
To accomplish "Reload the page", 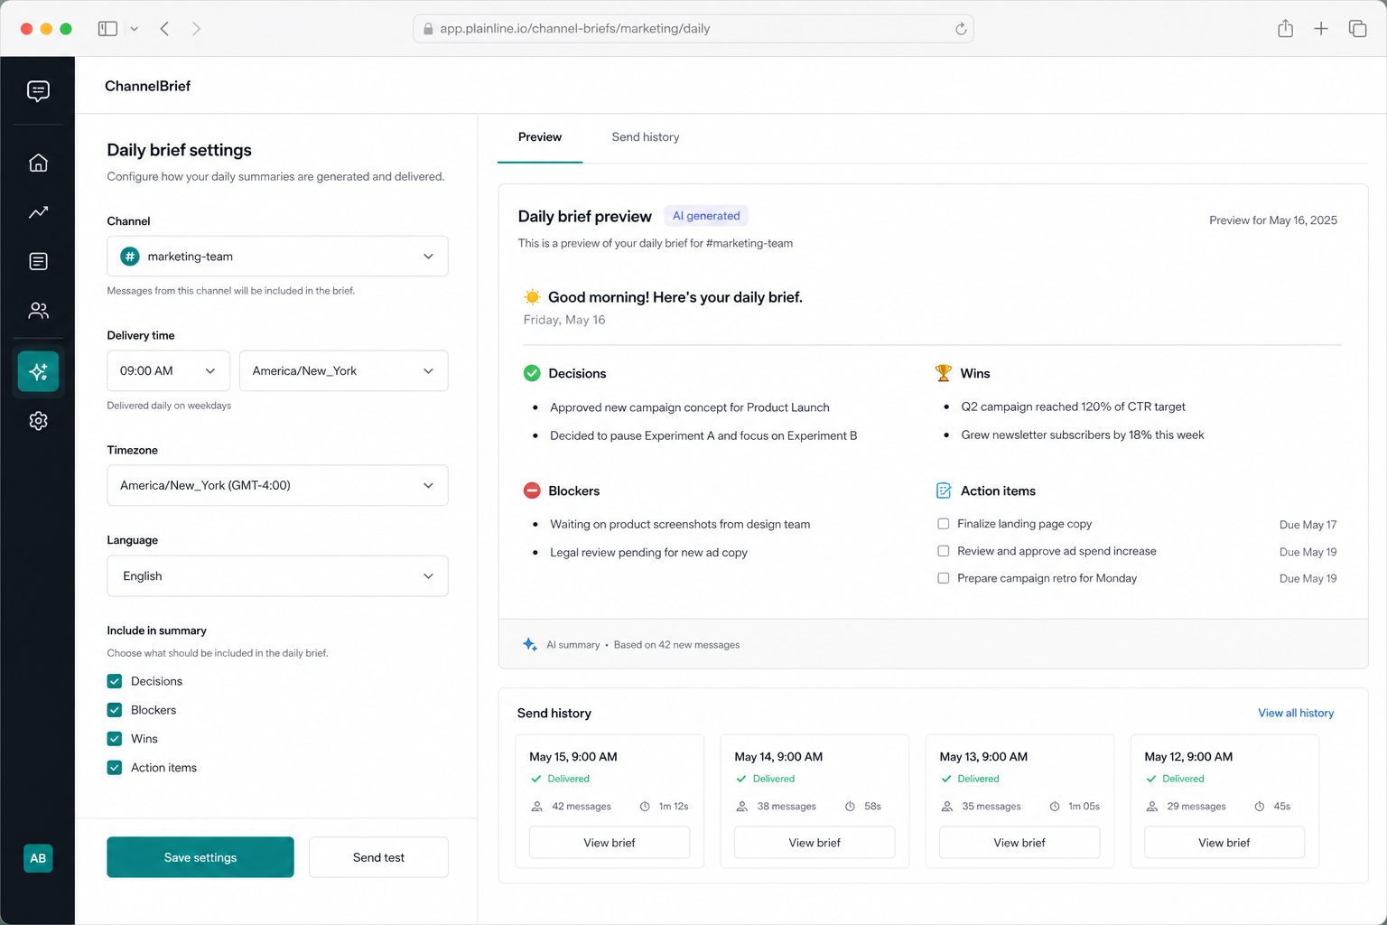I will pyautogui.click(x=961, y=29).
